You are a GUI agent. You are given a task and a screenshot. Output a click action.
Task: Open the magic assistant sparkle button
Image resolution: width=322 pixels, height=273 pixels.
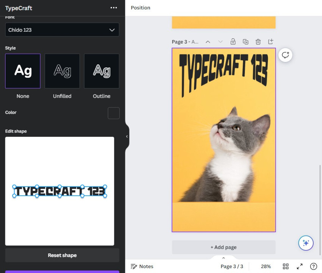coord(306,243)
